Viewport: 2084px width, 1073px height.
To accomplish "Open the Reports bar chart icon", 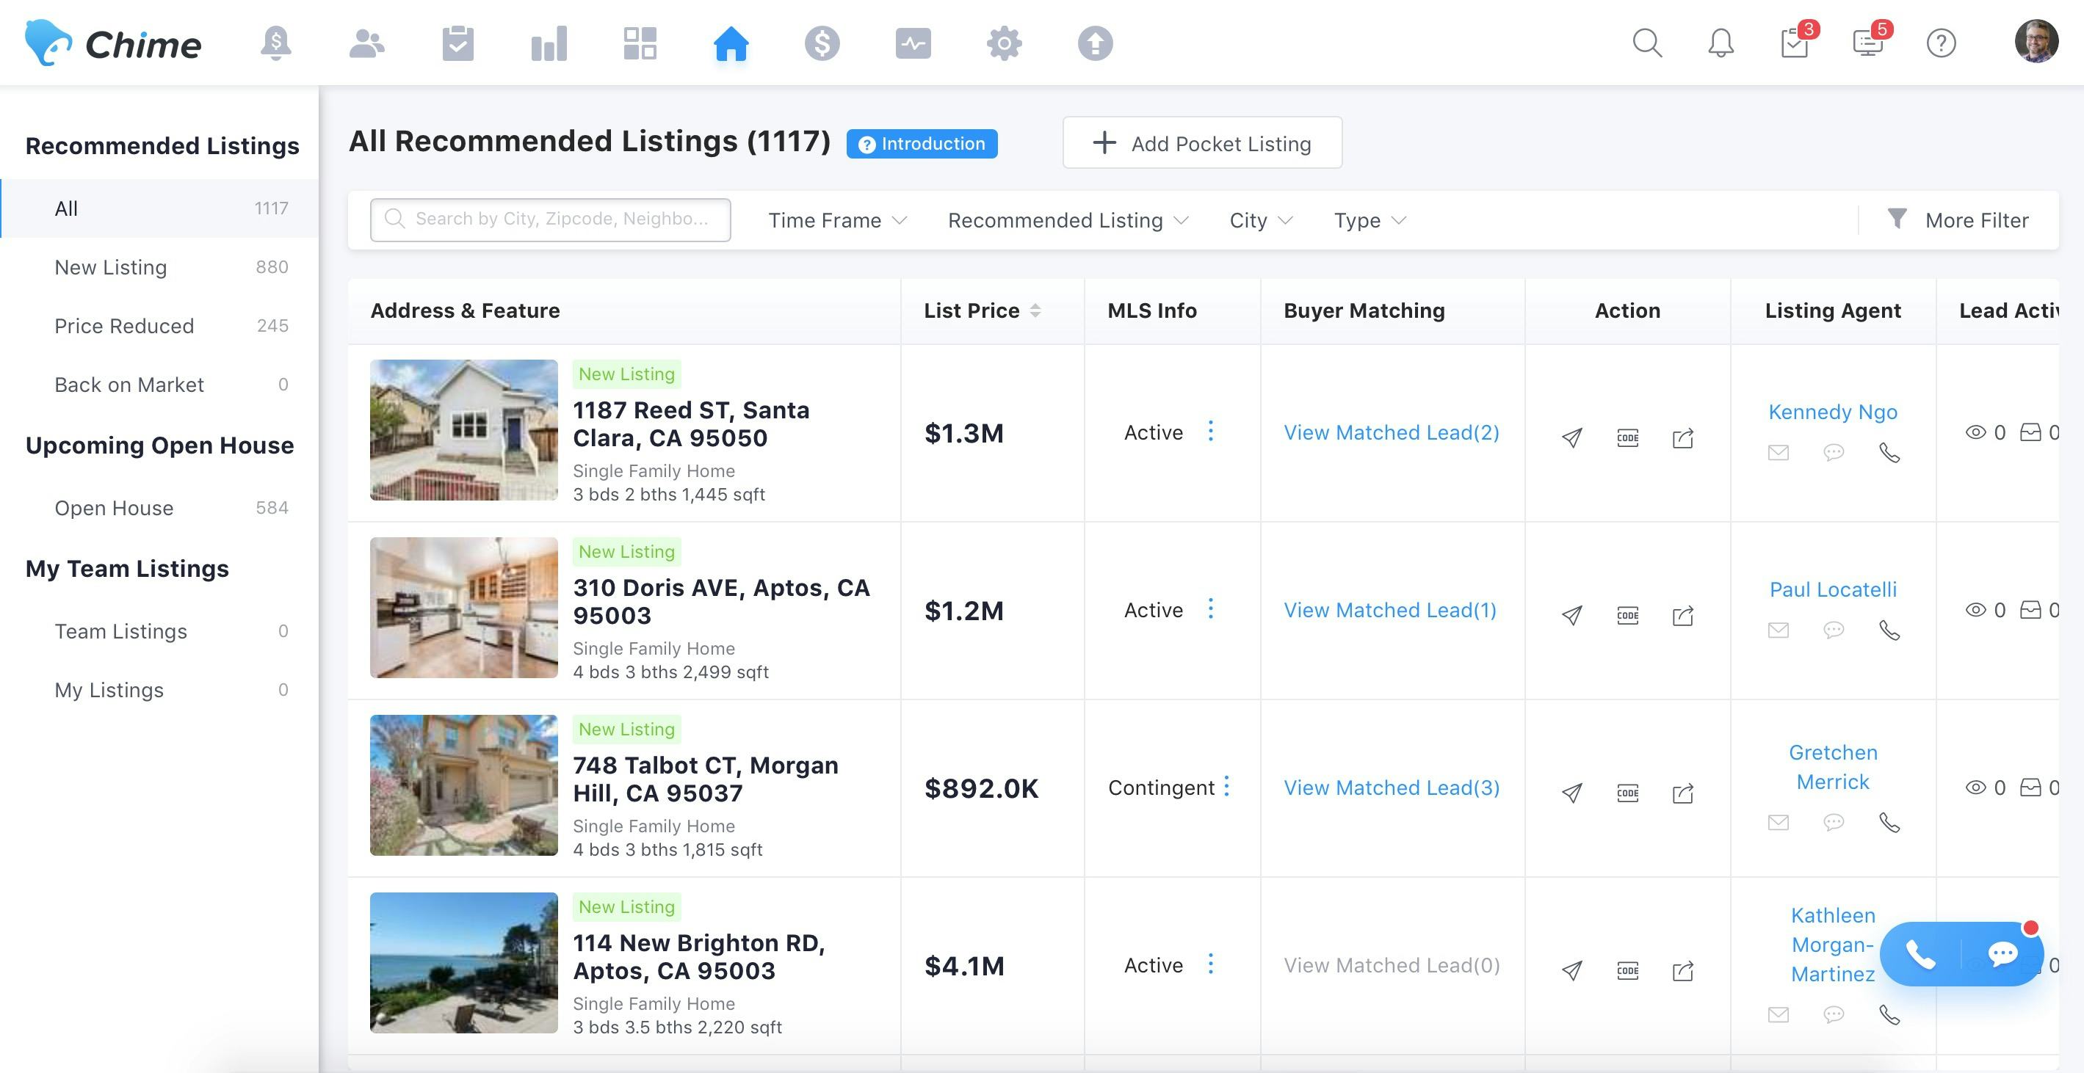I will 549,43.
